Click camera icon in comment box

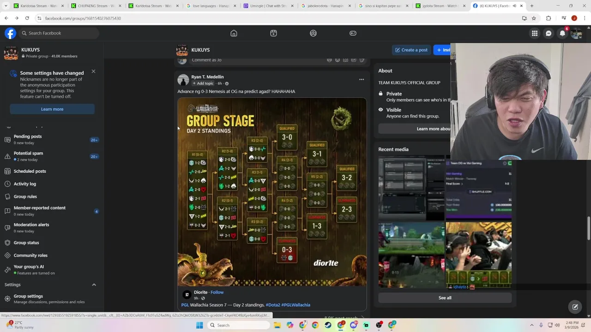coord(345,60)
